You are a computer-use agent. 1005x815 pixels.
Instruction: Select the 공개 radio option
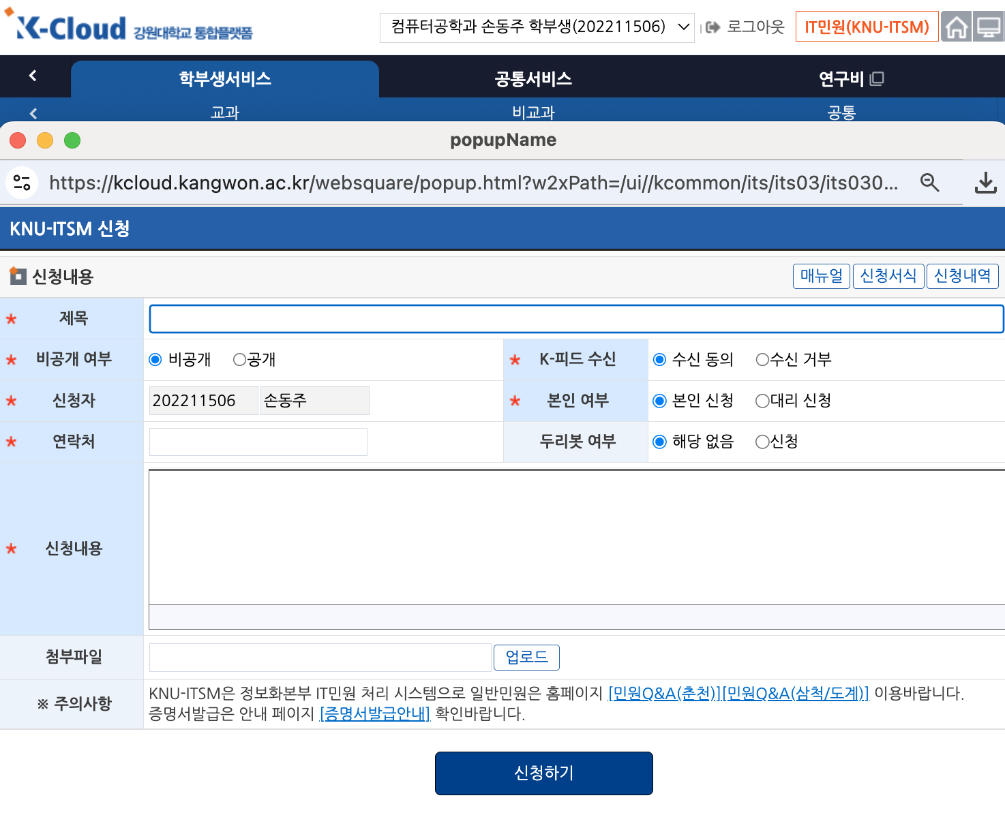(x=239, y=359)
